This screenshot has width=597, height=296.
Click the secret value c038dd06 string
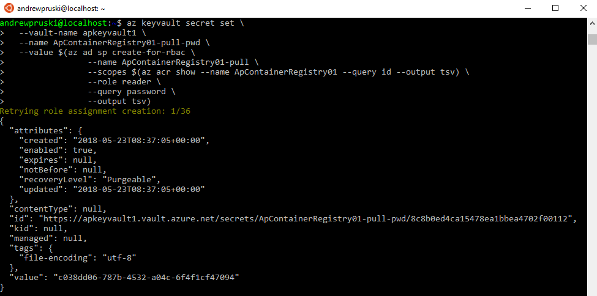pyautogui.click(x=145, y=277)
